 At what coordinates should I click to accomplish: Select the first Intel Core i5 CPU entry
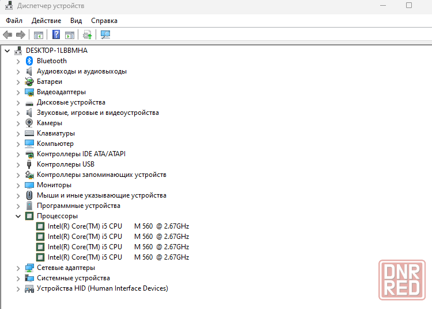pyautogui.click(x=118, y=226)
